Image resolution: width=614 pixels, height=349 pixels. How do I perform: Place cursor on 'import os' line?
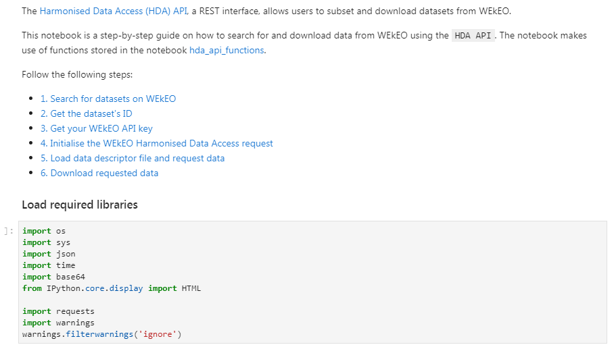[44, 231]
